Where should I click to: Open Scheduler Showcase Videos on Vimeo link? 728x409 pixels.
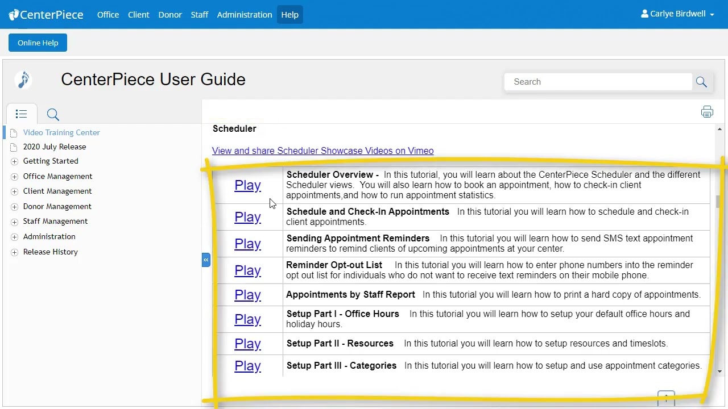(322, 151)
